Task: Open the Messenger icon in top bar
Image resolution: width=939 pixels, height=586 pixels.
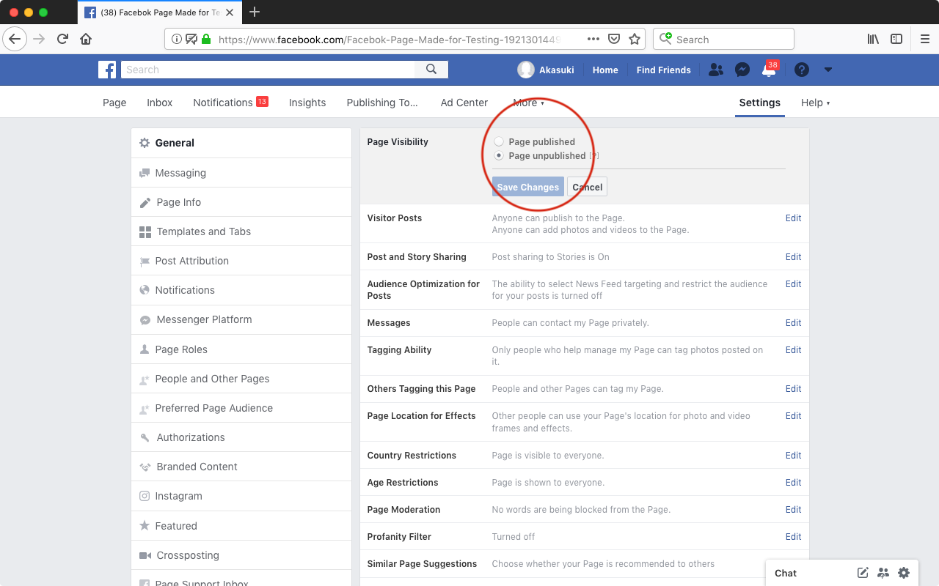Action: [x=742, y=70]
